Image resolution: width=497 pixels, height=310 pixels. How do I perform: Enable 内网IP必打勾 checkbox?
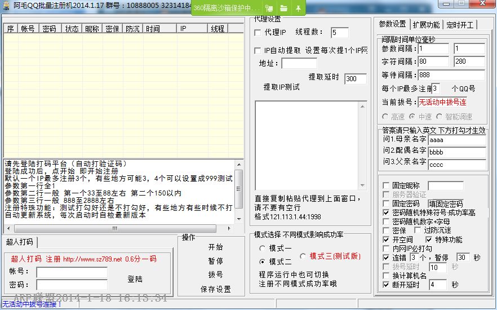(386, 249)
